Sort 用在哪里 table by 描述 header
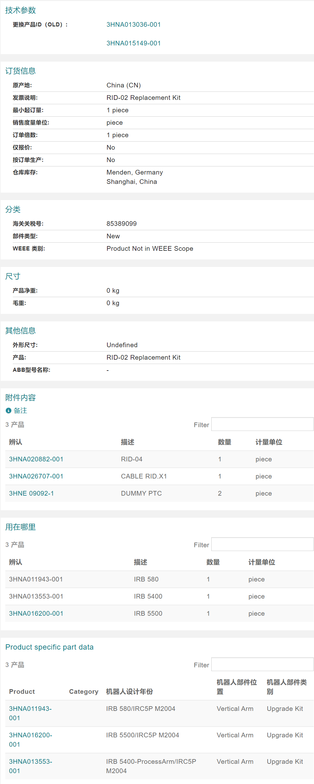Viewport: 314px width, 784px height. pyautogui.click(x=141, y=562)
